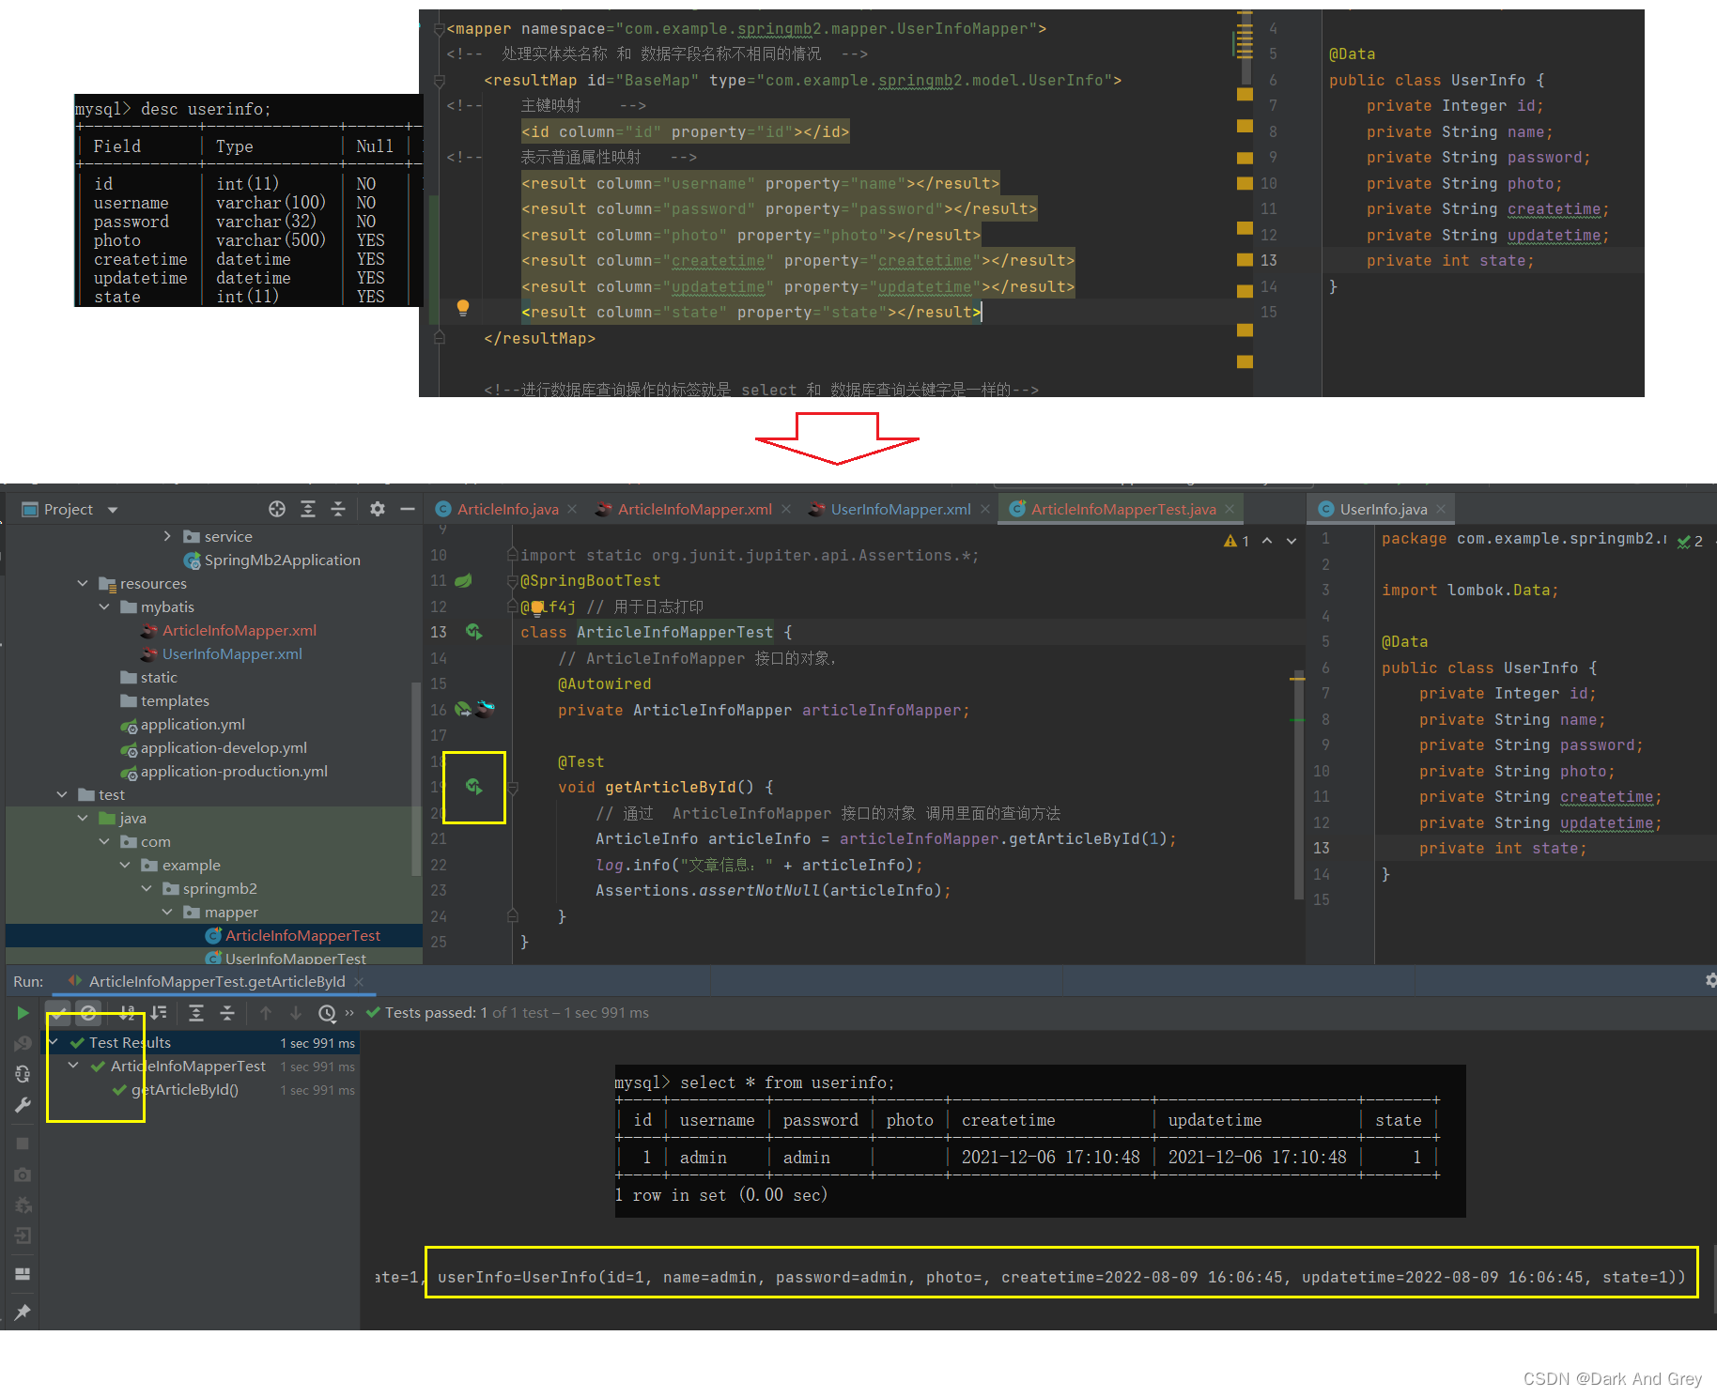Screen dimensions: 1717x1397
Task: Expand all test results nodes
Action: click(x=196, y=1013)
